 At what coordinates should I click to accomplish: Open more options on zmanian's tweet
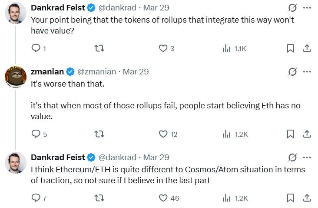pyautogui.click(x=307, y=72)
